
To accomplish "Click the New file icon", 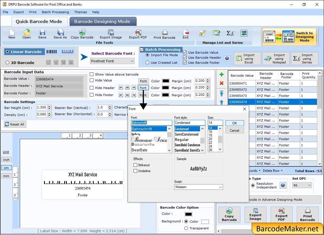I will pos(12,34).
